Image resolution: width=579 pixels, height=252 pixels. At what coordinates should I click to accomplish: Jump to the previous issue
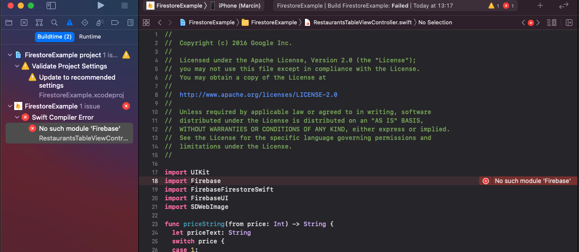coord(523,22)
